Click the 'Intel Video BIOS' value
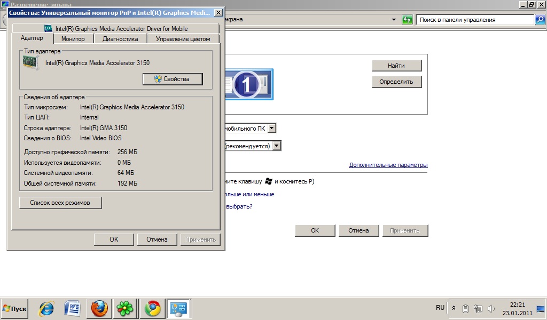 point(101,138)
